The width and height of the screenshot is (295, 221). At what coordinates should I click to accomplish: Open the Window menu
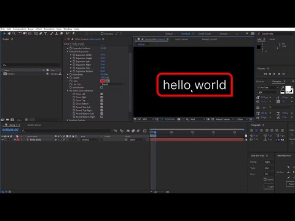pos(68,29)
